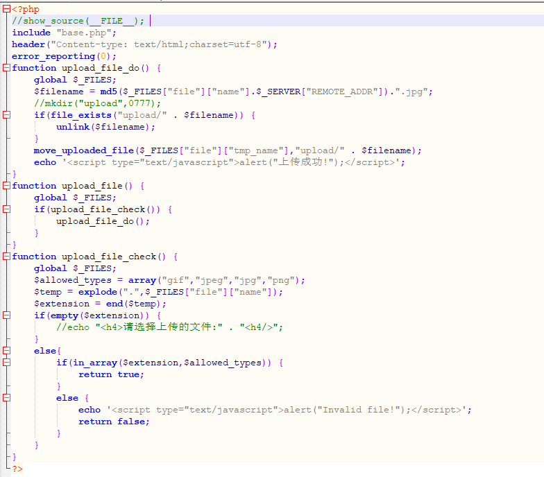
Task: Collapse the if(upload_file_check()) fold marker
Action: tap(6, 209)
